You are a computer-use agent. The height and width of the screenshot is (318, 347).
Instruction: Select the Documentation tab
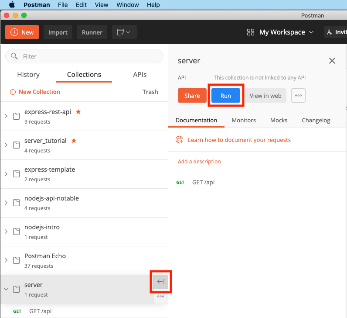[196, 120]
